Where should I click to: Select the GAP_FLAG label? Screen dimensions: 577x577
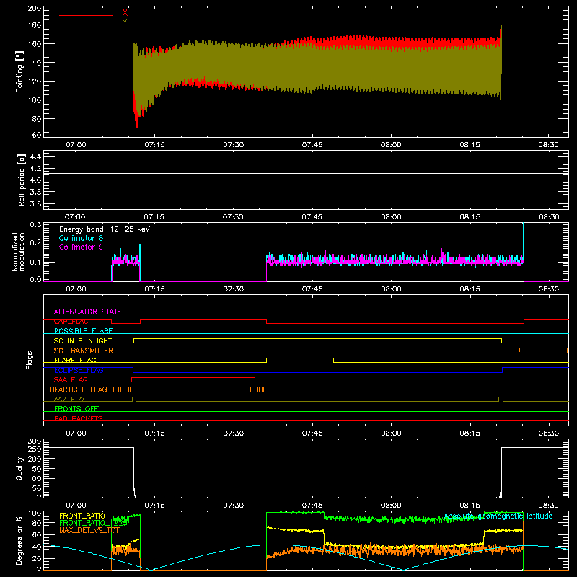71,321
